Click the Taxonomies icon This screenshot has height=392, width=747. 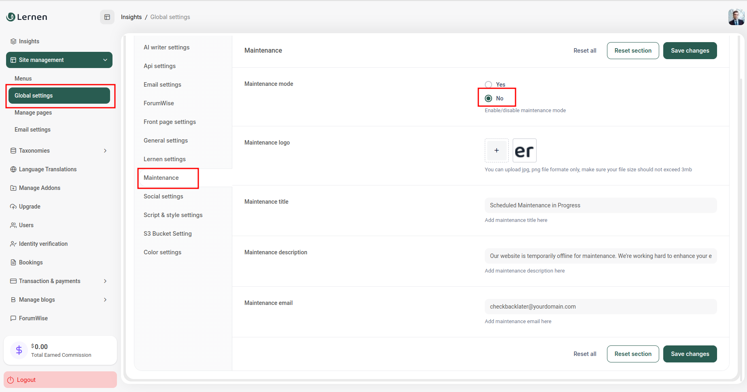click(x=13, y=150)
